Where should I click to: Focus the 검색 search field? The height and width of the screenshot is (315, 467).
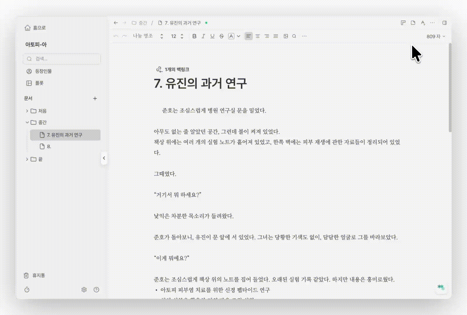point(62,59)
